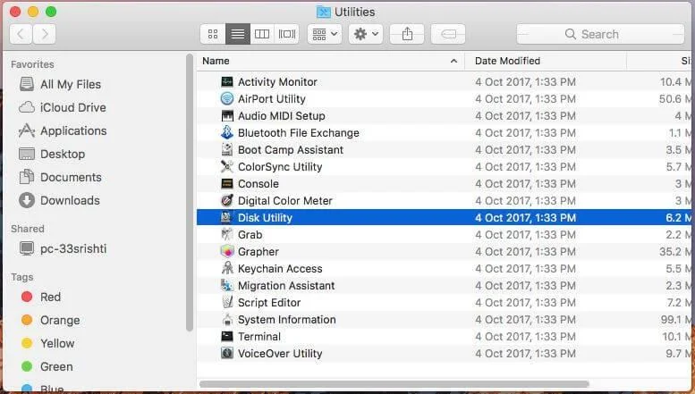Screen dimensions: 695x394
Task: Click the Utilities folder title icon
Action: (x=324, y=12)
